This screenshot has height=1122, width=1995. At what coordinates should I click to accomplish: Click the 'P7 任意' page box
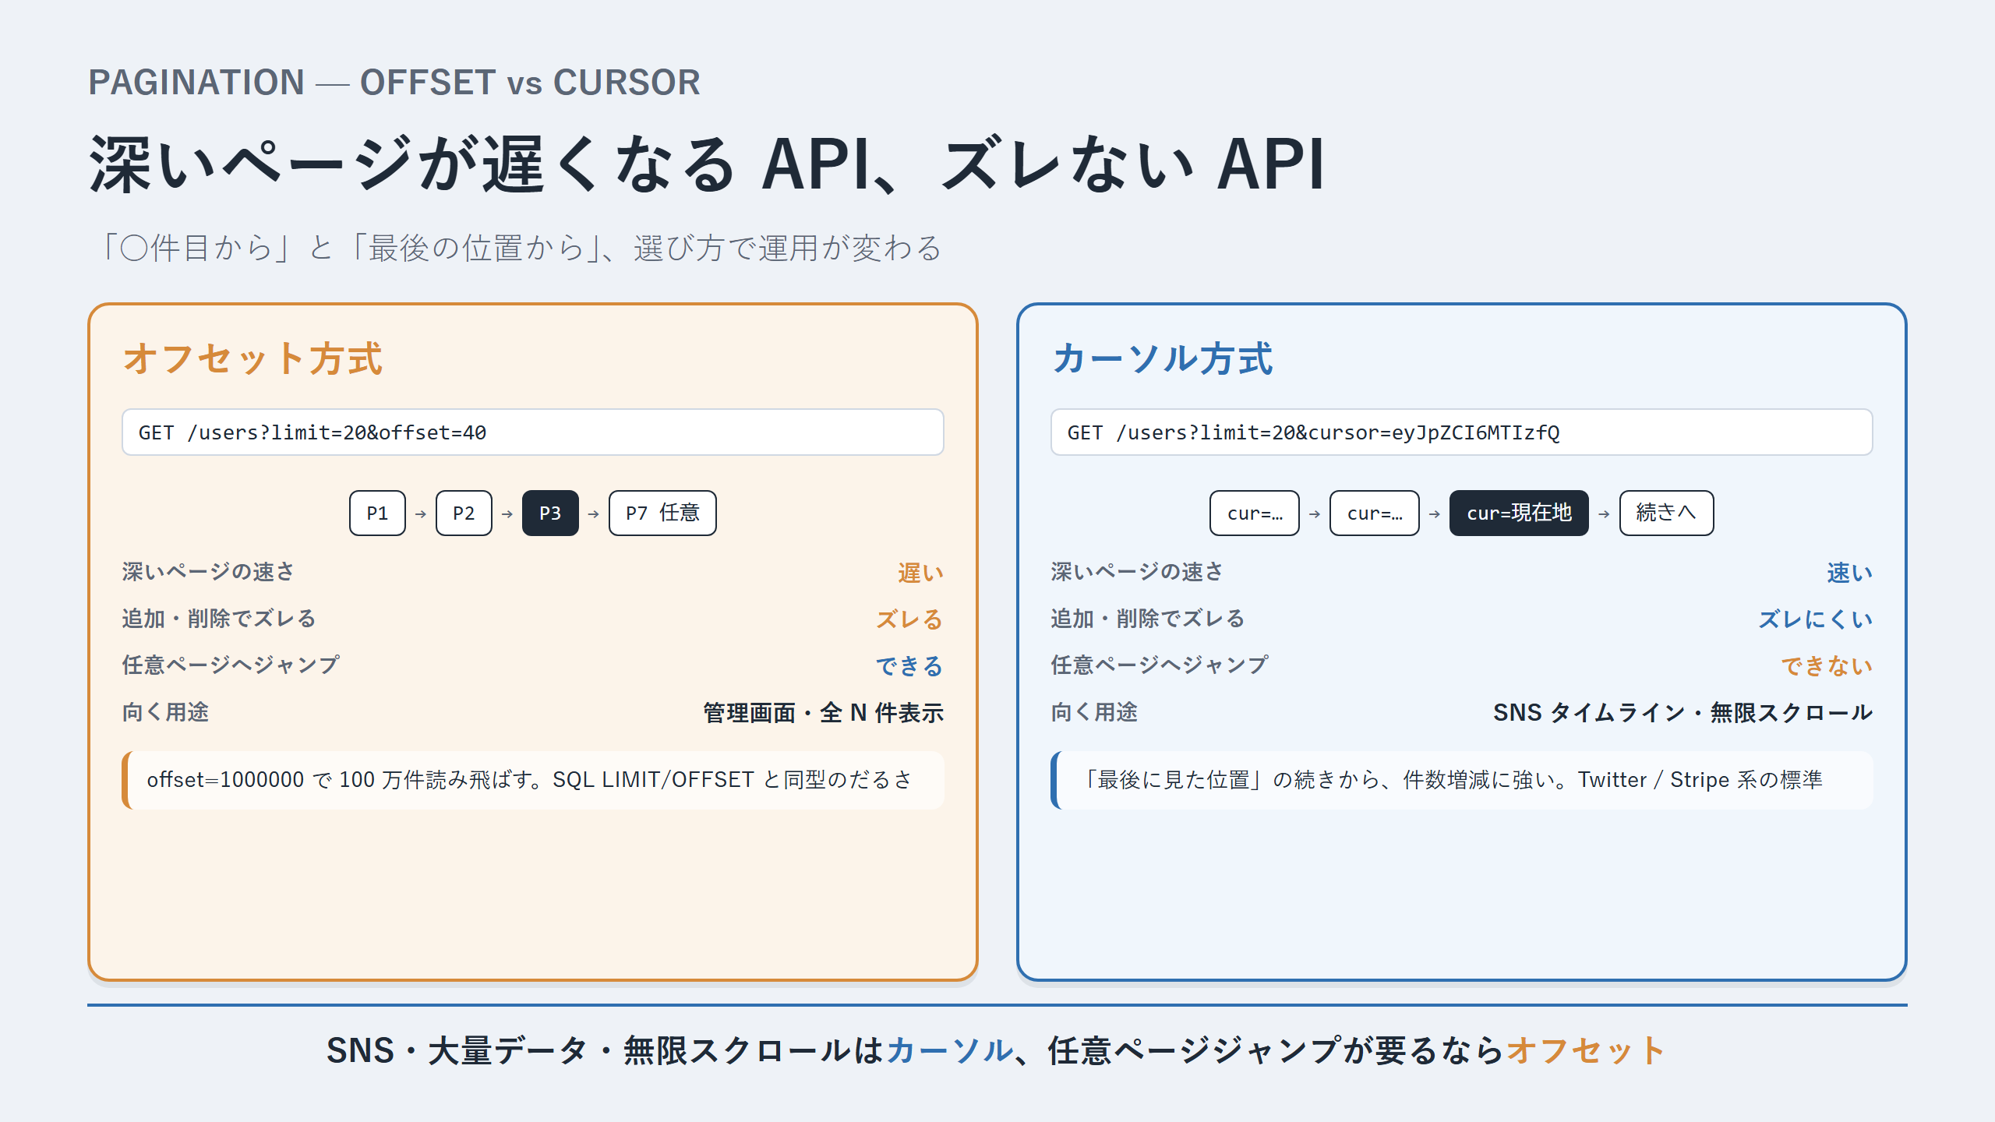tap(662, 513)
